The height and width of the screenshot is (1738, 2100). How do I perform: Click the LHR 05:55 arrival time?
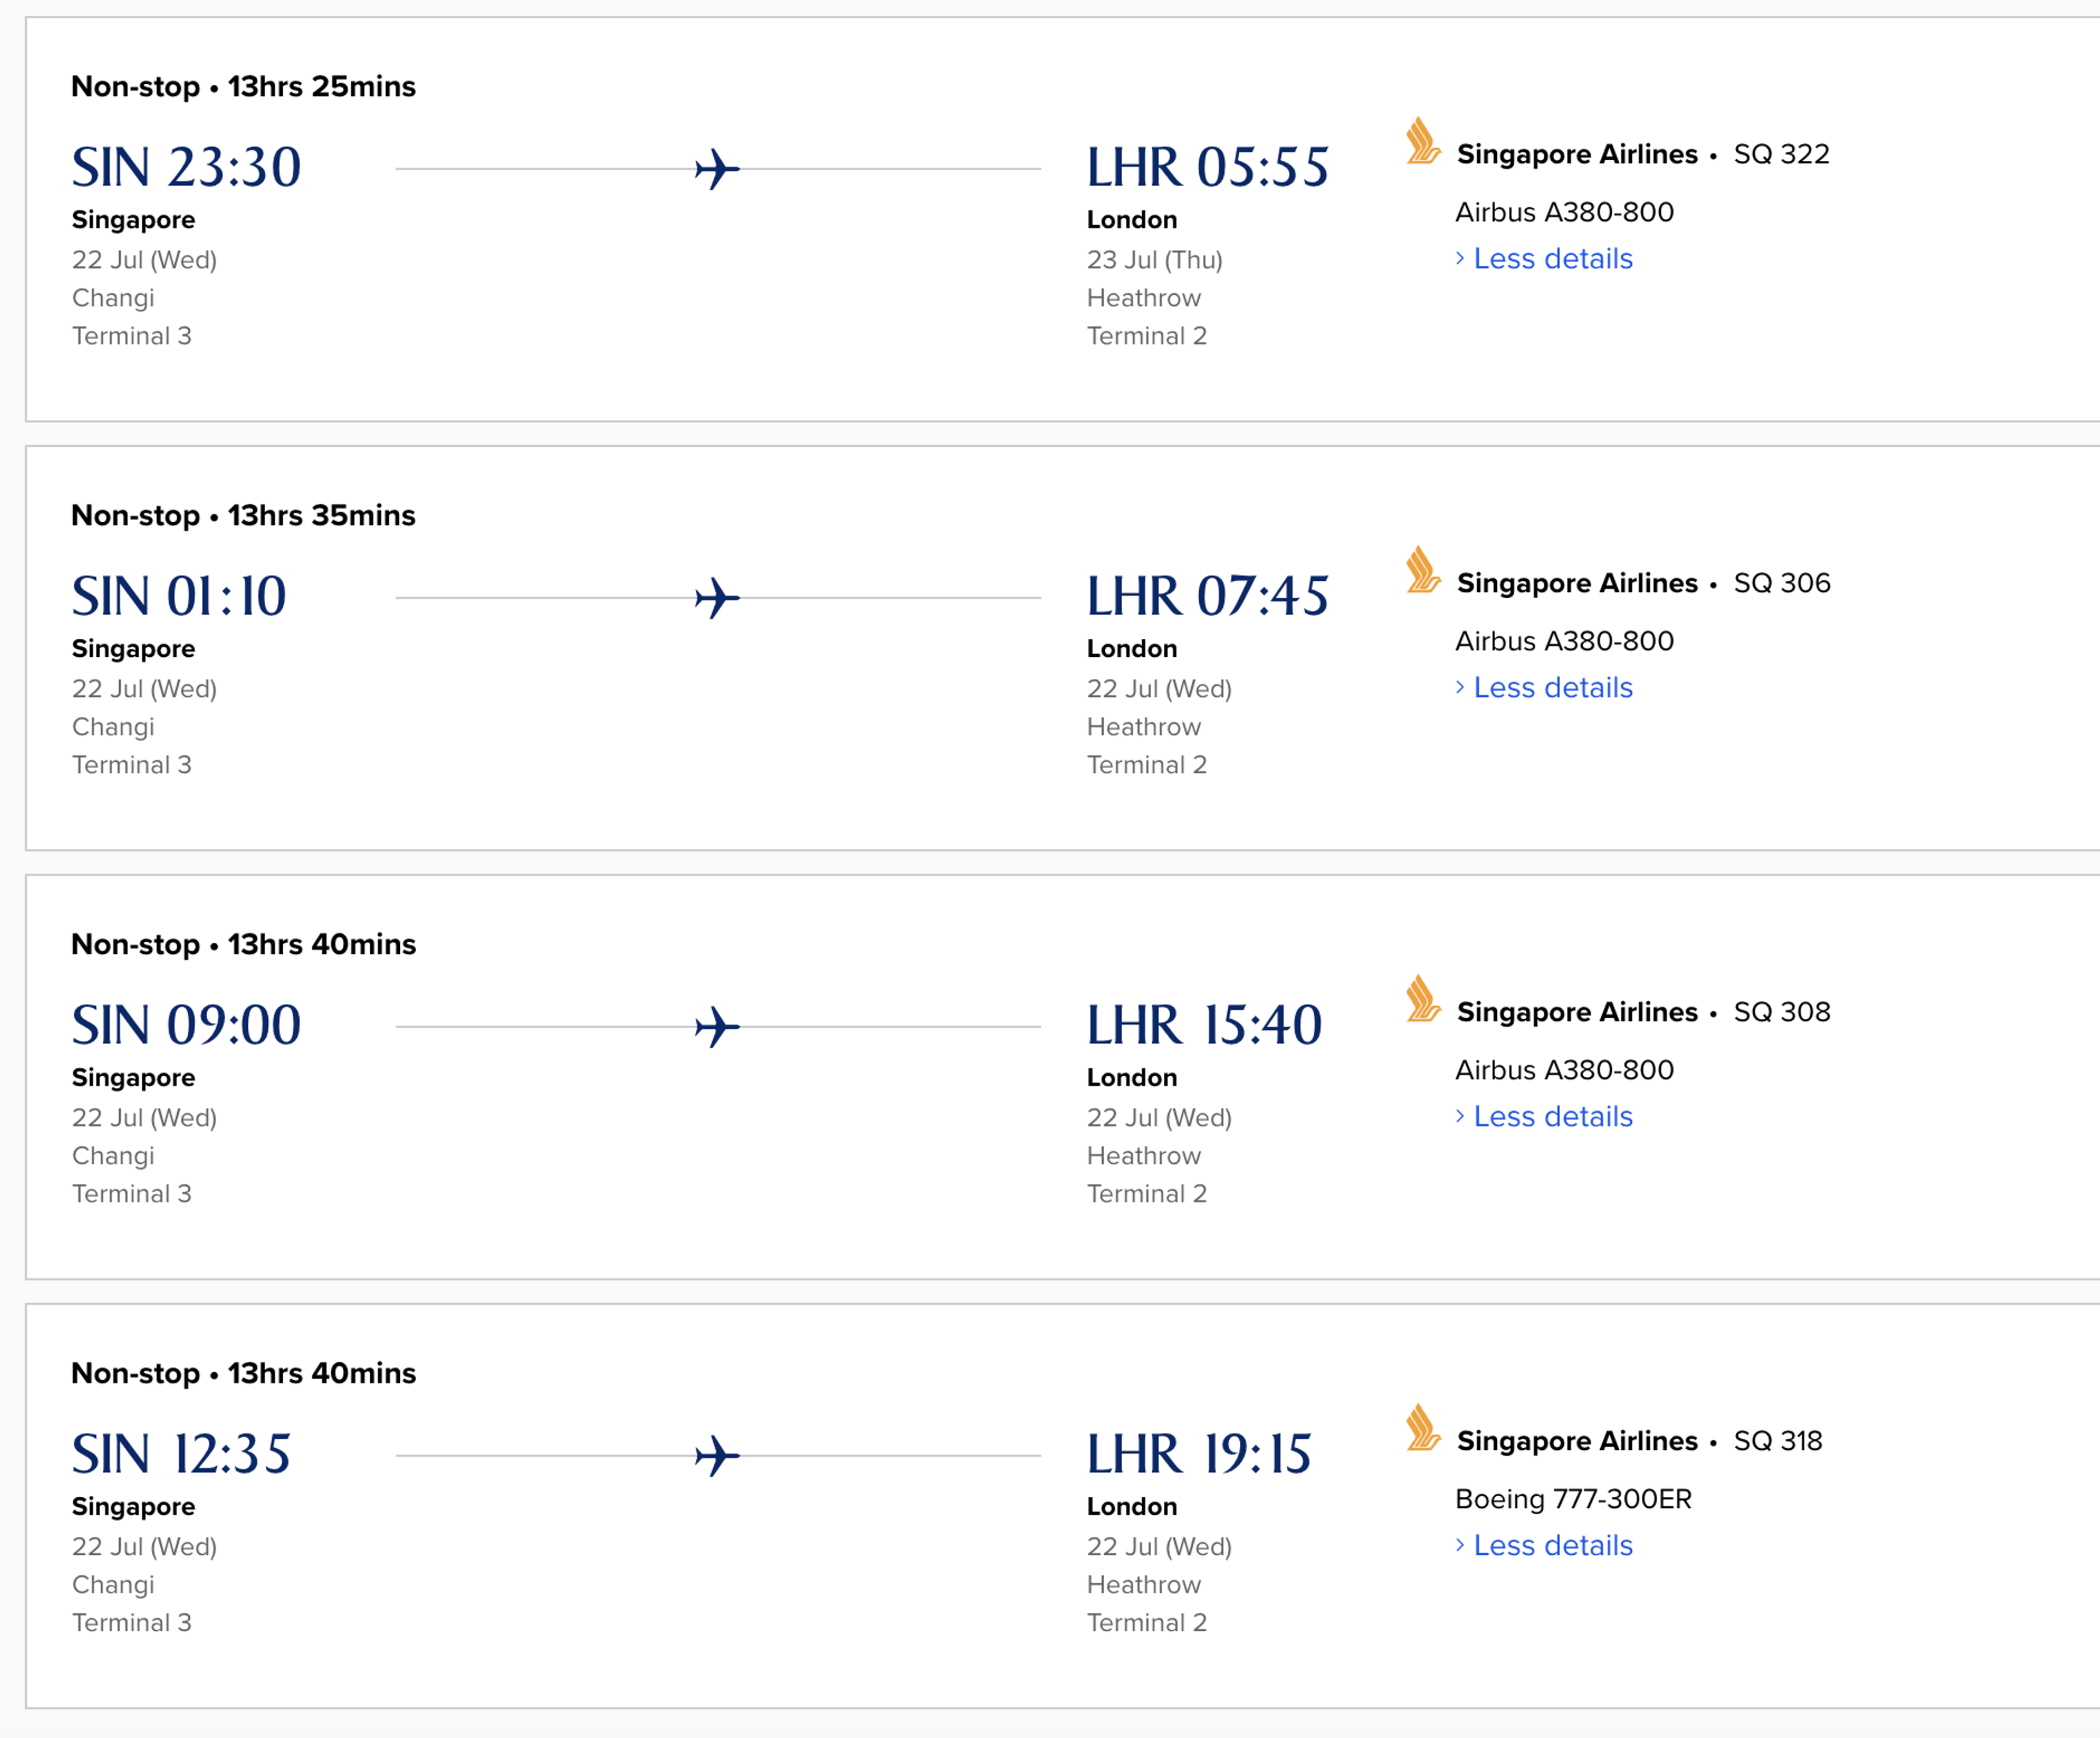point(1207,167)
